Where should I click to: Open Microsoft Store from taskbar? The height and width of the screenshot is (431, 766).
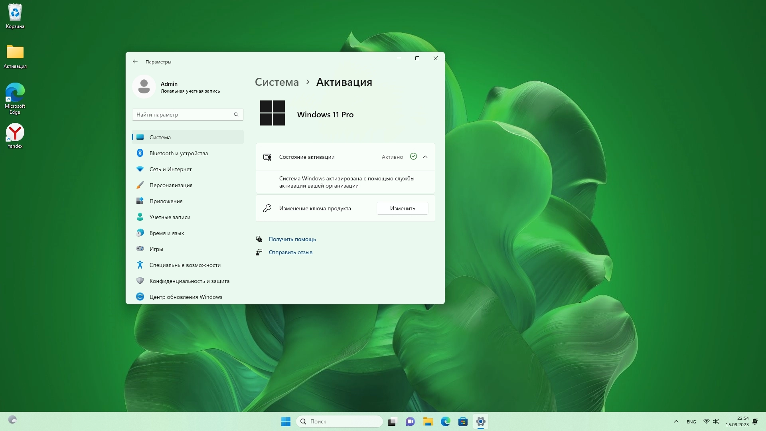[463, 421]
